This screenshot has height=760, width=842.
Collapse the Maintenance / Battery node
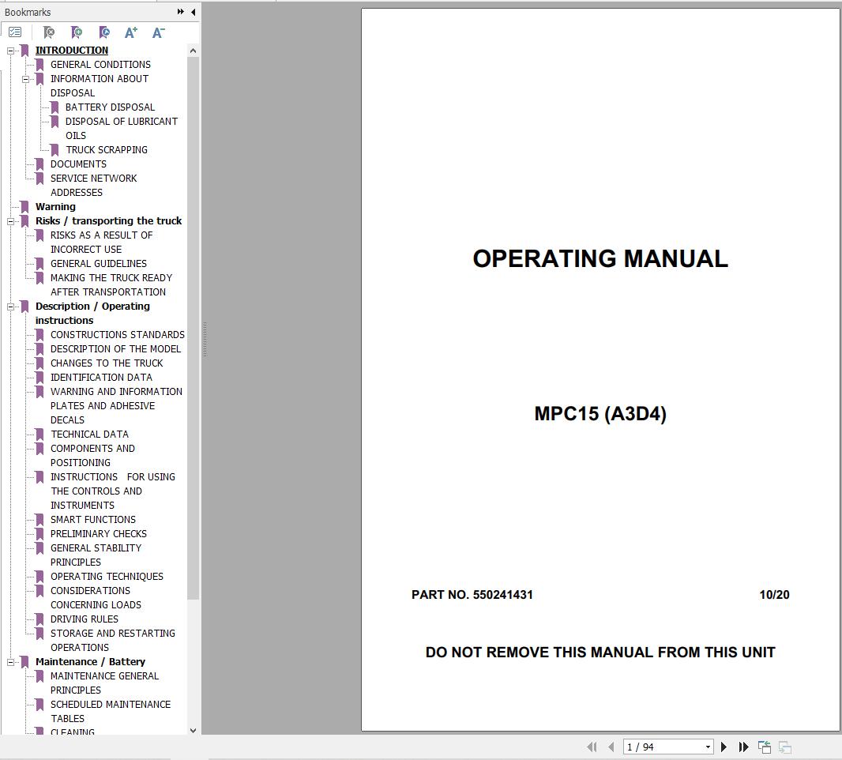(x=10, y=662)
